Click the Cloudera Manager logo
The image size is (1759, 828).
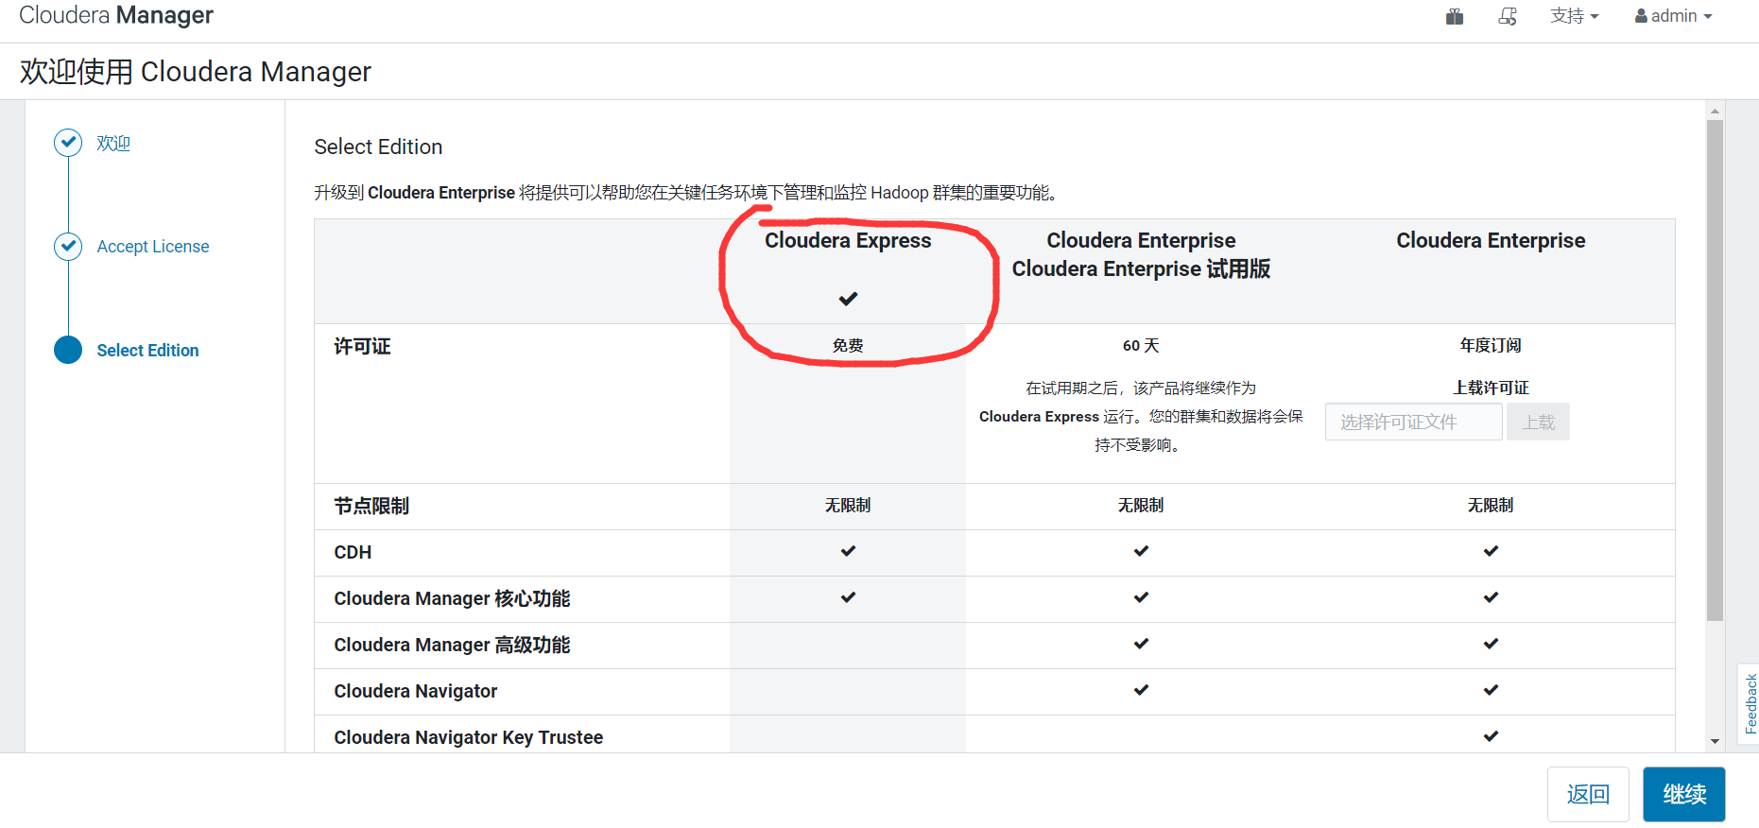(116, 15)
